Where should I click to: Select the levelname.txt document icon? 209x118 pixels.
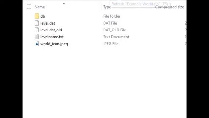coord(37,37)
